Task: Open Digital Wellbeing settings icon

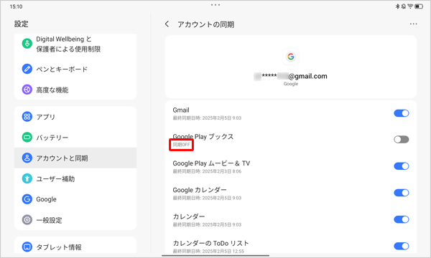Action: (x=27, y=43)
